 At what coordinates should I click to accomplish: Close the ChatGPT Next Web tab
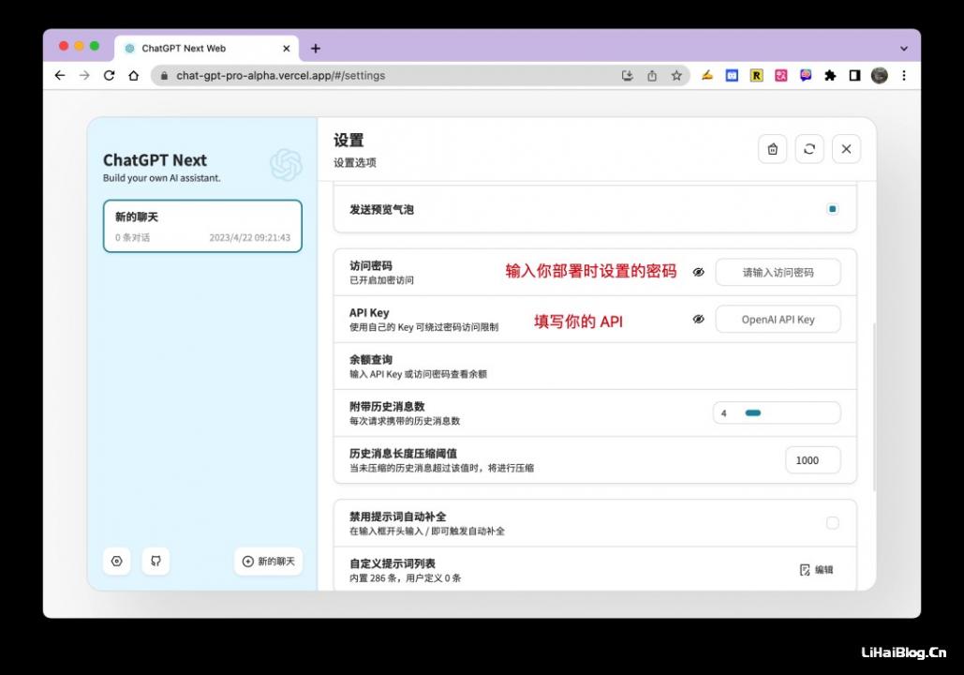(x=287, y=48)
